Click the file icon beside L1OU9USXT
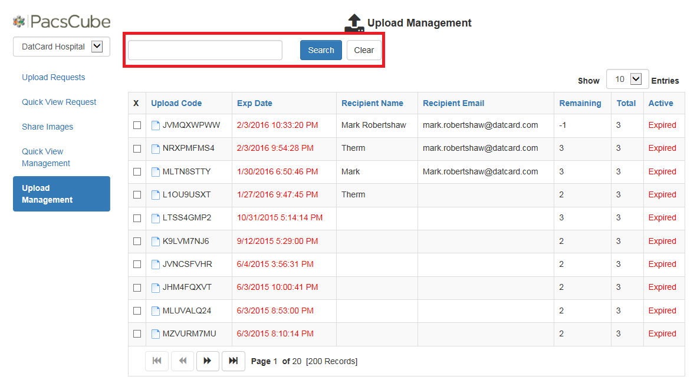 (156, 195)
